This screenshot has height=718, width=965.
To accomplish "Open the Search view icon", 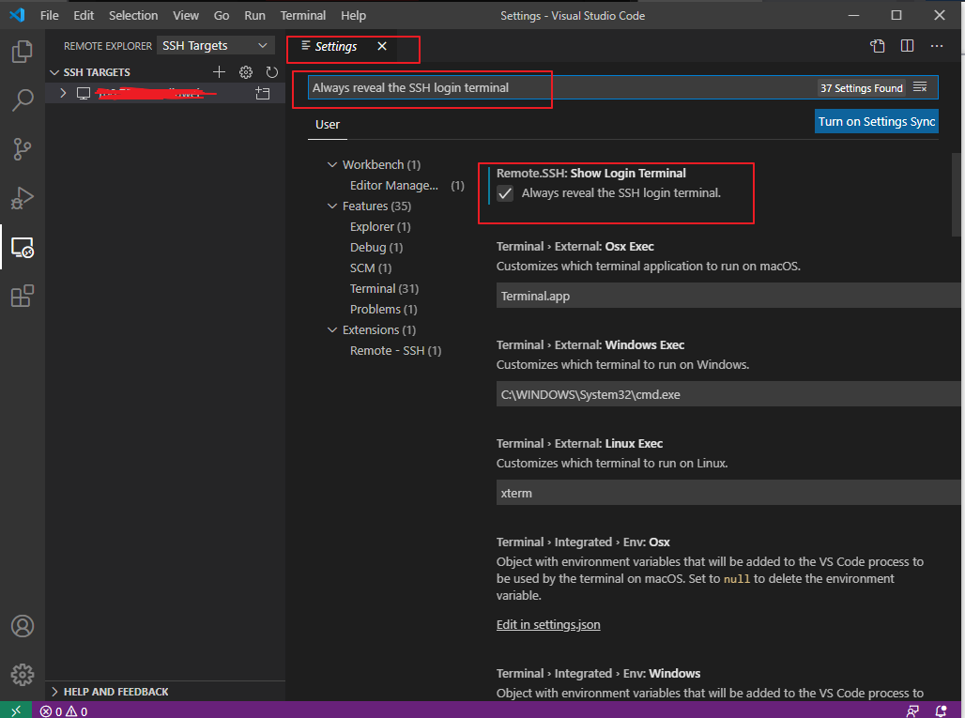I will (x=23, y=99).
